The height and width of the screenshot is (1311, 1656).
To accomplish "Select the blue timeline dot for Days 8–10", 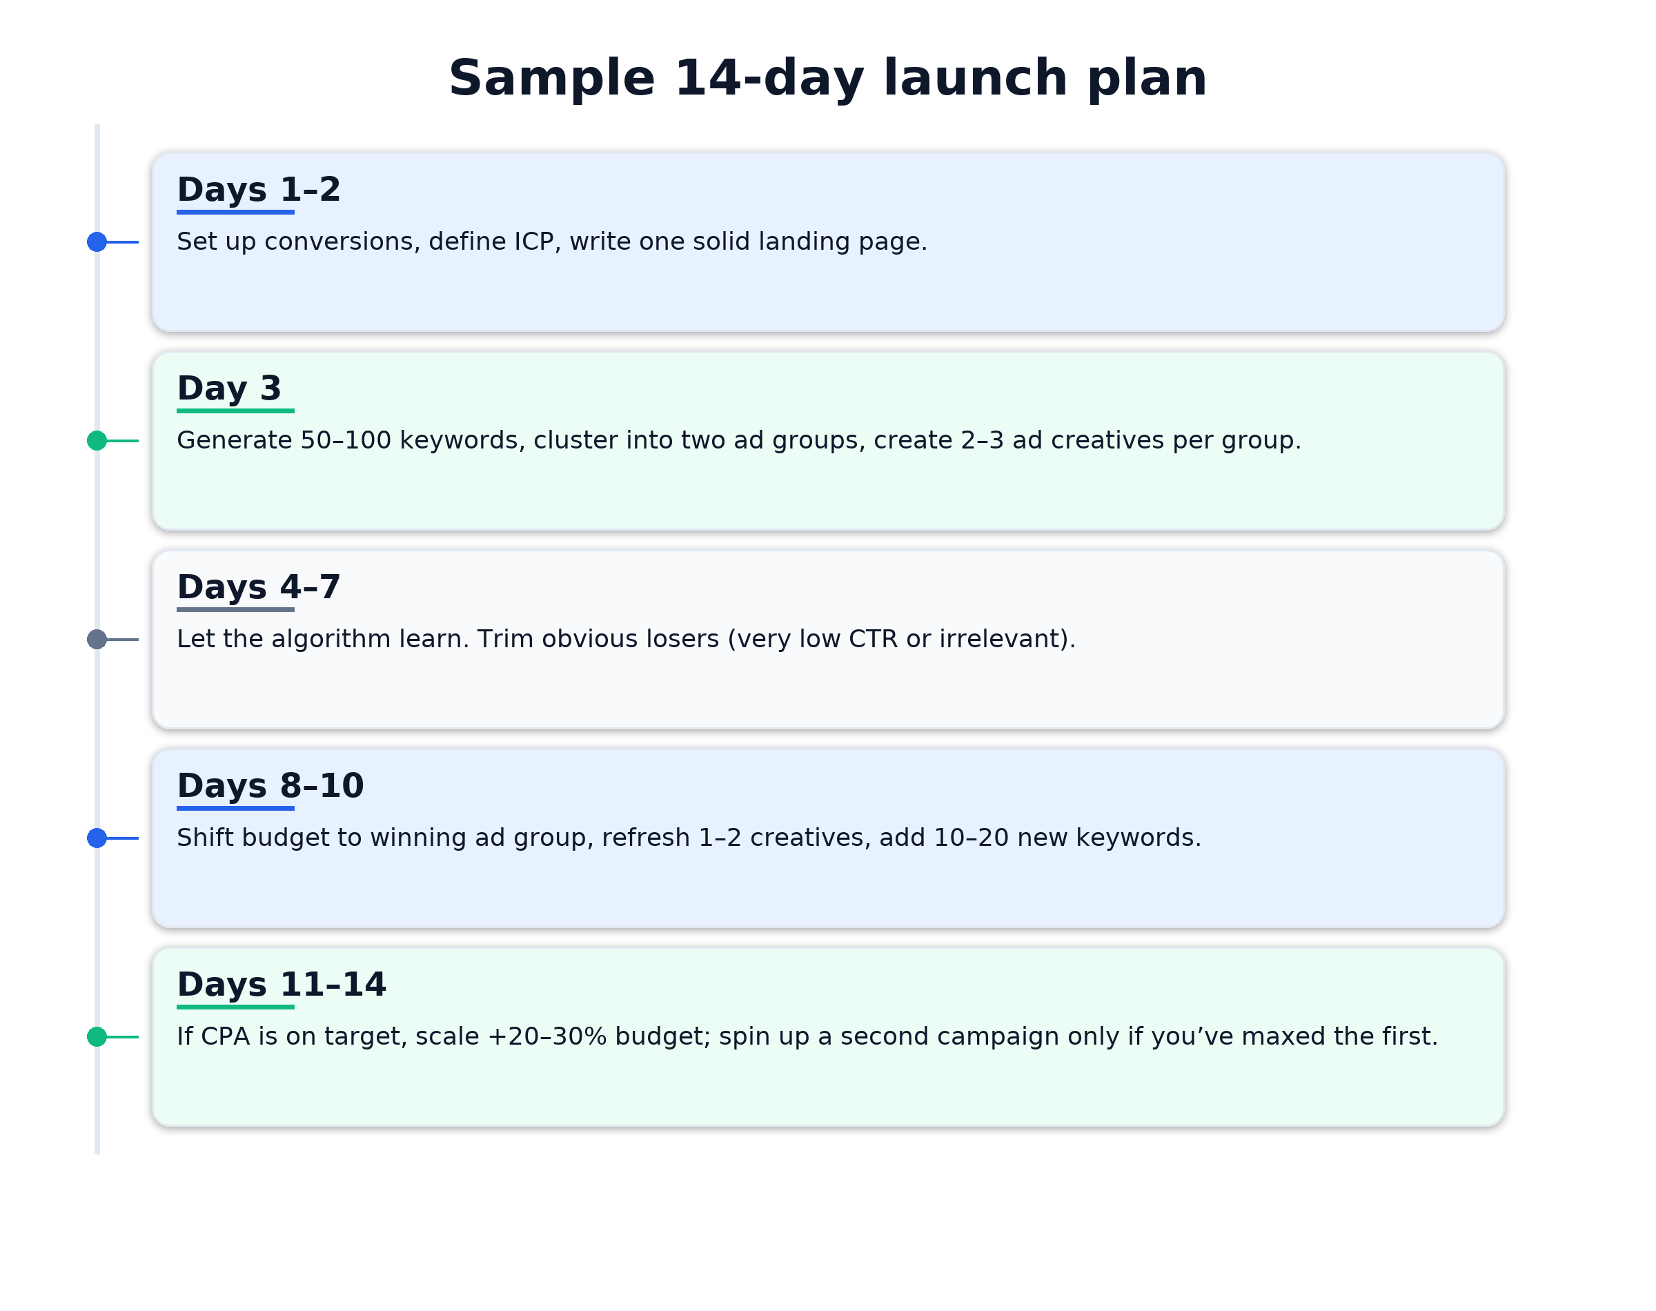I will pyautogui.click(x=97, y=838).
